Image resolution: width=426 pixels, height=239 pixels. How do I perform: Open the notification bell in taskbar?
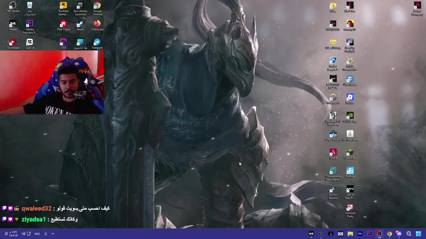point(6,233)
